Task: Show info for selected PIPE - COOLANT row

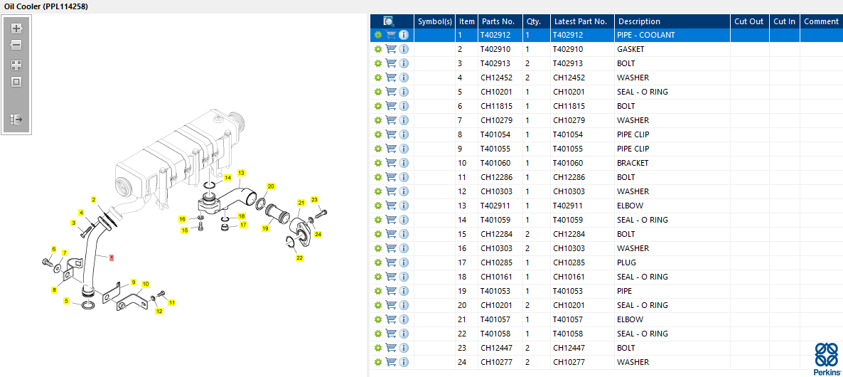Action: [x=404, y=35]
